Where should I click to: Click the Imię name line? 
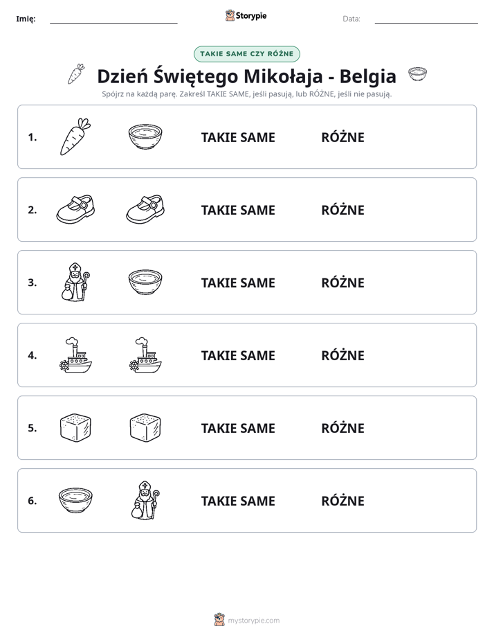113,22
